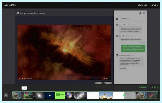Click the video elapsed time readout
Image resolution: width=162 pixels, height=103 pixels.
[x=29, y=78]
